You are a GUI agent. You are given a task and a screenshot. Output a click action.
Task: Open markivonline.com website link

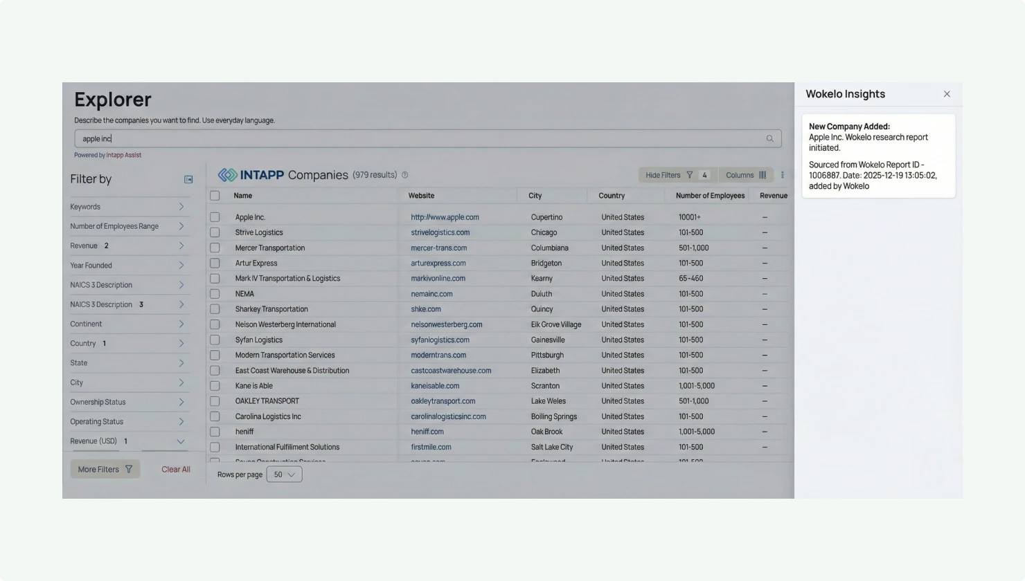pyautogui.click(x=438, y=279)
